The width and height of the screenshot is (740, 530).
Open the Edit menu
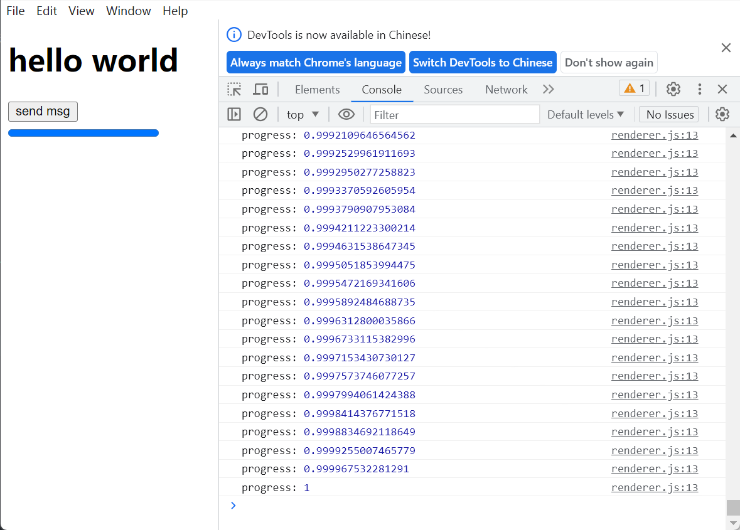[x=46, y=11]
